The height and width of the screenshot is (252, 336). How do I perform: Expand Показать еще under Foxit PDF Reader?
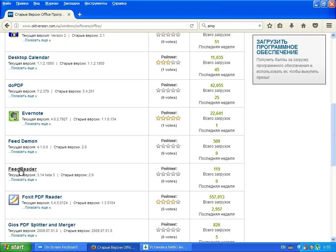(x=36, y=207)
